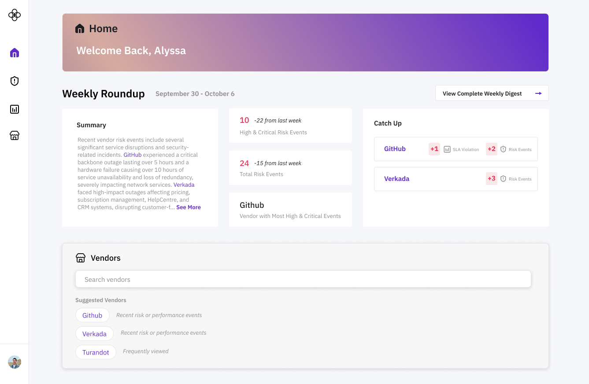Open the Home sidebar icon

[15, 53]
